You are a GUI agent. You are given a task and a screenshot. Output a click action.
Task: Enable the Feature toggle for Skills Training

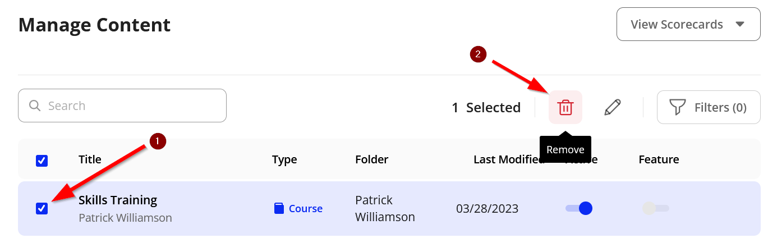point(656,208)
